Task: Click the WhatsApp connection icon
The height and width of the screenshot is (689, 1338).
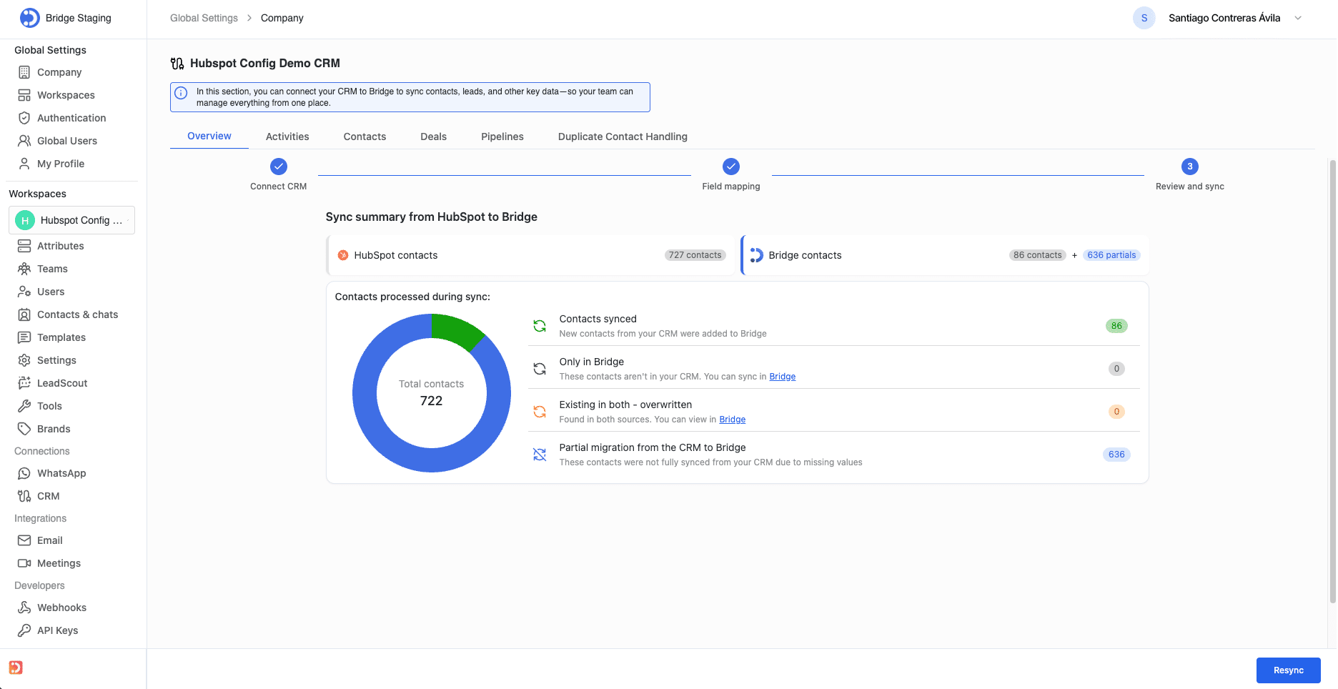Action: tap(24, 473)
